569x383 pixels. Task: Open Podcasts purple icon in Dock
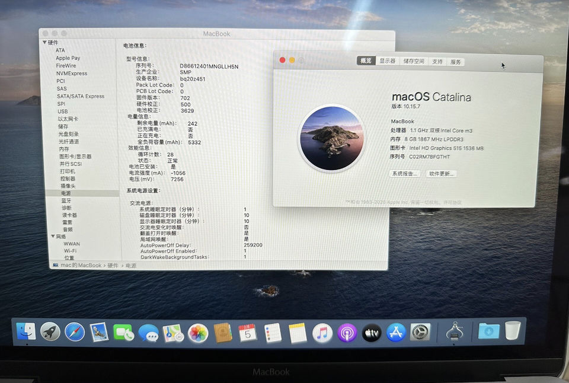click(x=347, y=333)
